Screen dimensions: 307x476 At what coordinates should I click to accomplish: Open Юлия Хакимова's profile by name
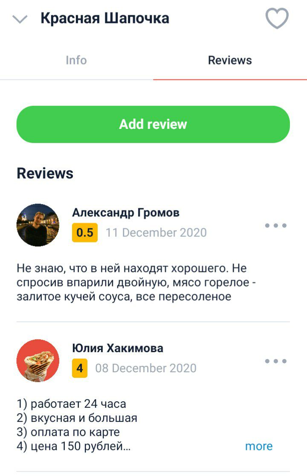pos(118,348)
